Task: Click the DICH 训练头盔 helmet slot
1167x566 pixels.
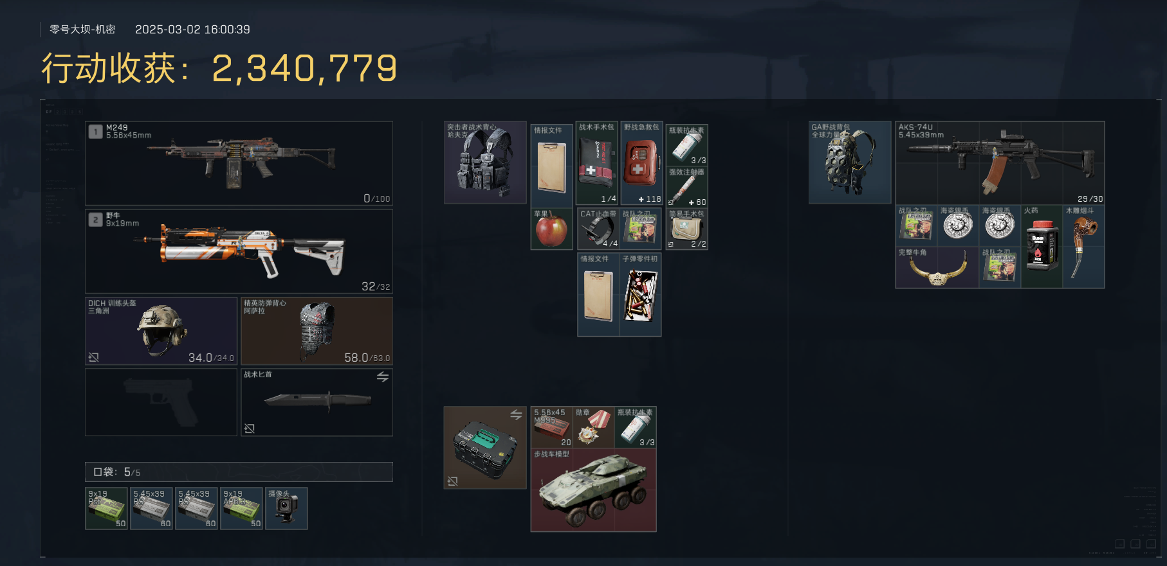Action: (x=161, y=331)
